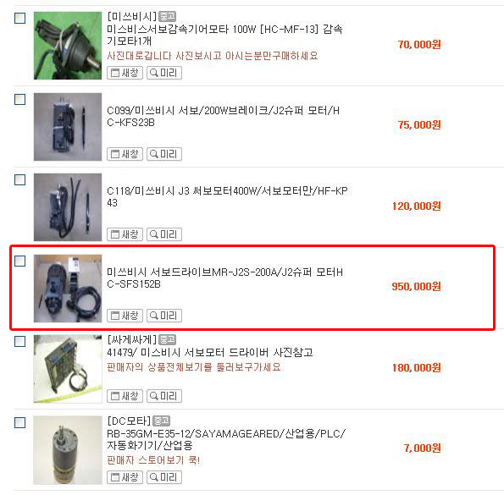Open the C099 200W brake motor title link
504x495 pixels.
[x=223, y=117]
